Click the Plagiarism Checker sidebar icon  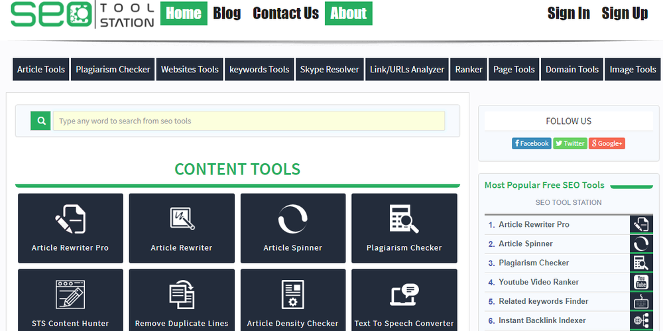point(641,263)
